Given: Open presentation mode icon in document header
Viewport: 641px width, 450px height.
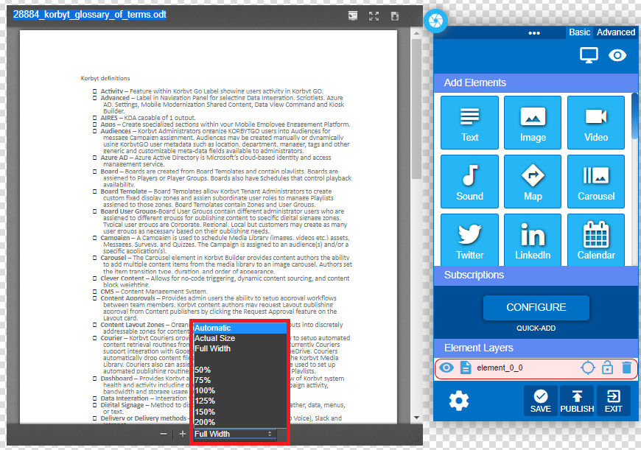Looking at the screenshot, I should pos(352,16).
